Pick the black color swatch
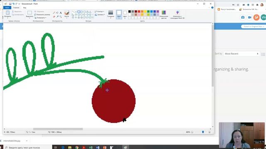 [x=130, y=12]
